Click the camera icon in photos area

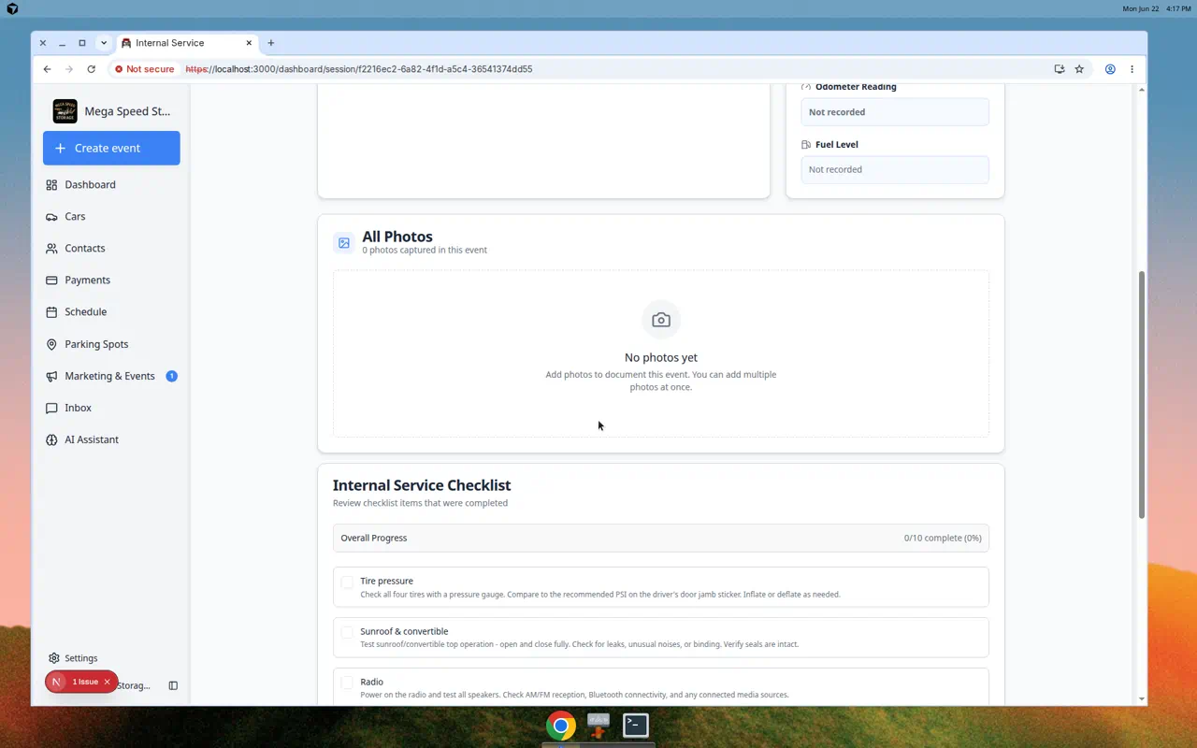(x=661, y=320)
